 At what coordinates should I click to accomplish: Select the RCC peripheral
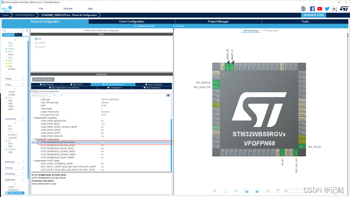(x=10, y=61)
